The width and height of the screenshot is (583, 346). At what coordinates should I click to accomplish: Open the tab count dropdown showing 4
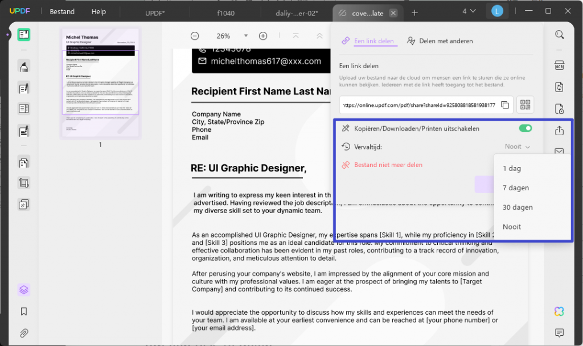click(x=469, y=11)
